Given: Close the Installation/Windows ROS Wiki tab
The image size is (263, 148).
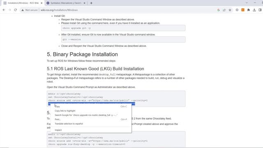Looking at the screenshot, I should pyautogui.click(x=42, y=3).
